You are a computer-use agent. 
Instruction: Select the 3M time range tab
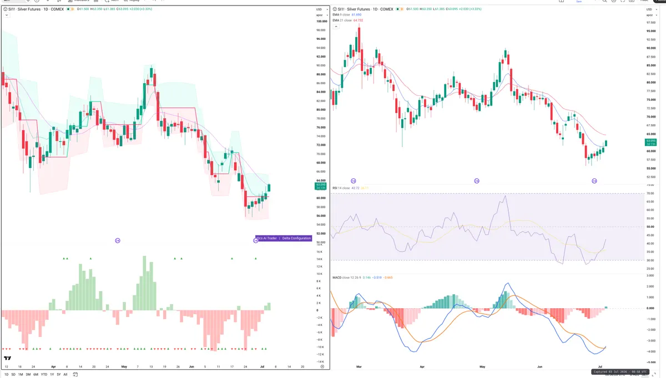[28, 375]
